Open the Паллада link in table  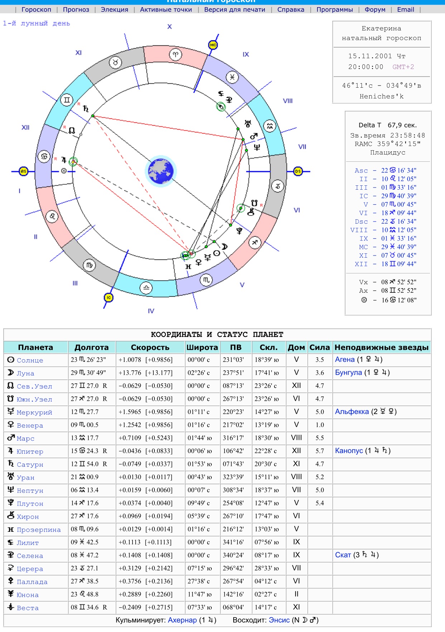[x=32, y=582]
